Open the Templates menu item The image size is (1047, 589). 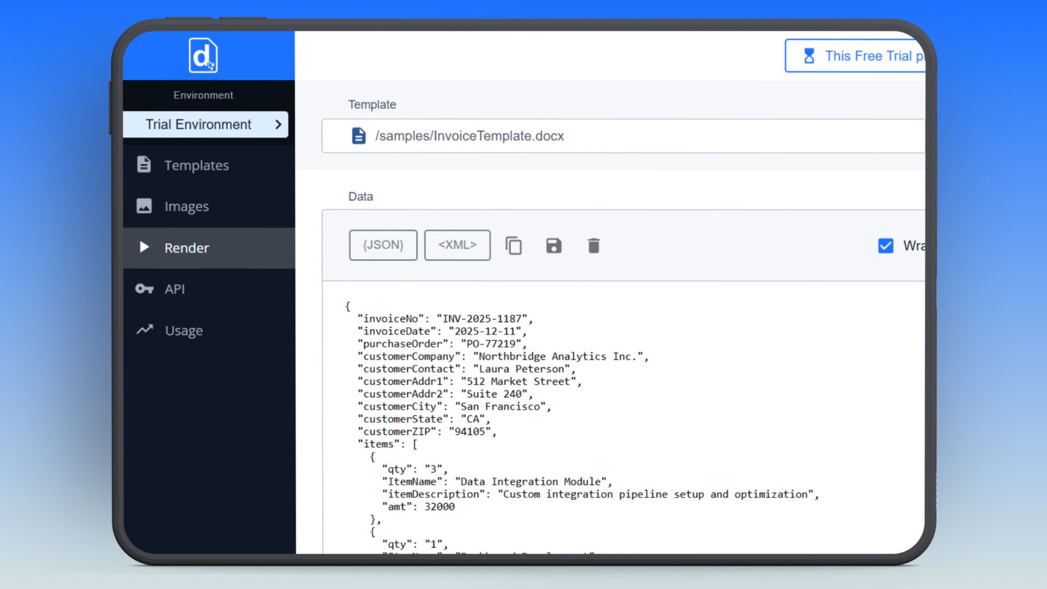(196, 165)
